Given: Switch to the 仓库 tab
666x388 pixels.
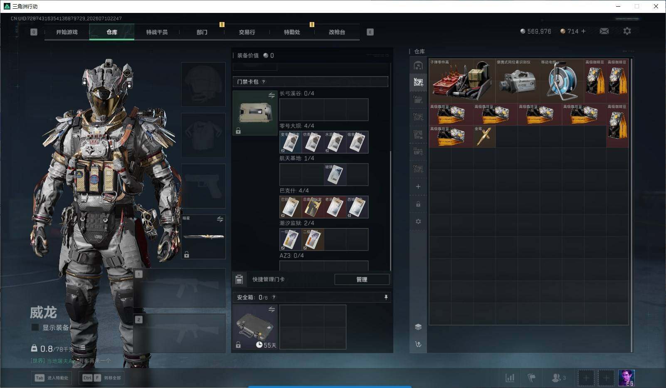Looking at the screenshot, I should coord(112,32).
